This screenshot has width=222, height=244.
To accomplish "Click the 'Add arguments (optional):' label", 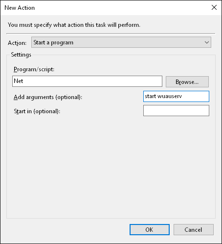I will tap(48, 97).
